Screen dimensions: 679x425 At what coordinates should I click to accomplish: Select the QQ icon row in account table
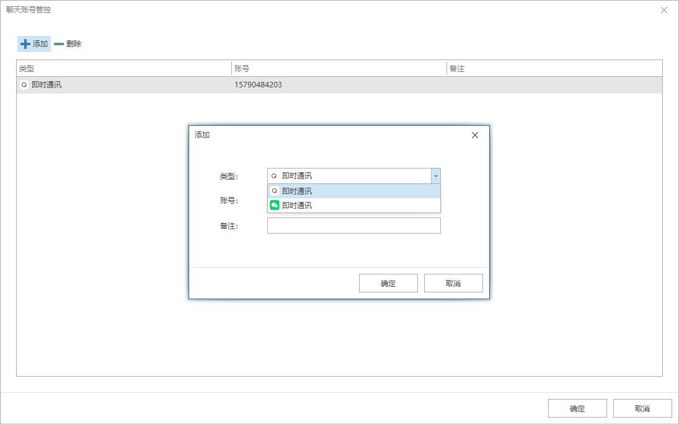339,85
